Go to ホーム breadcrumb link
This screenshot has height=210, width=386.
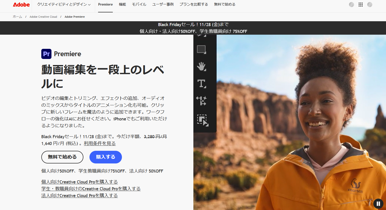point(17,17)
